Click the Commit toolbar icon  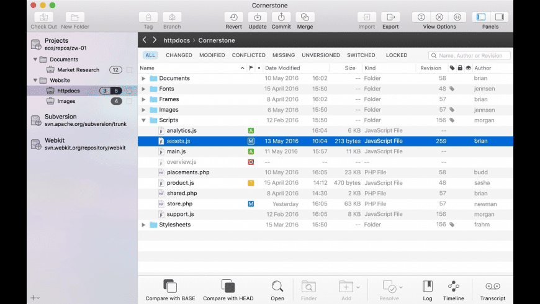pos(281,17)
